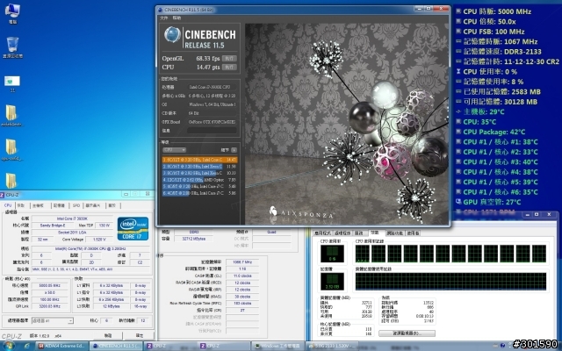Switch to the 處理程序 tab in Task Manager
This screenshot has width=562, height=351.
coord(342,233)
